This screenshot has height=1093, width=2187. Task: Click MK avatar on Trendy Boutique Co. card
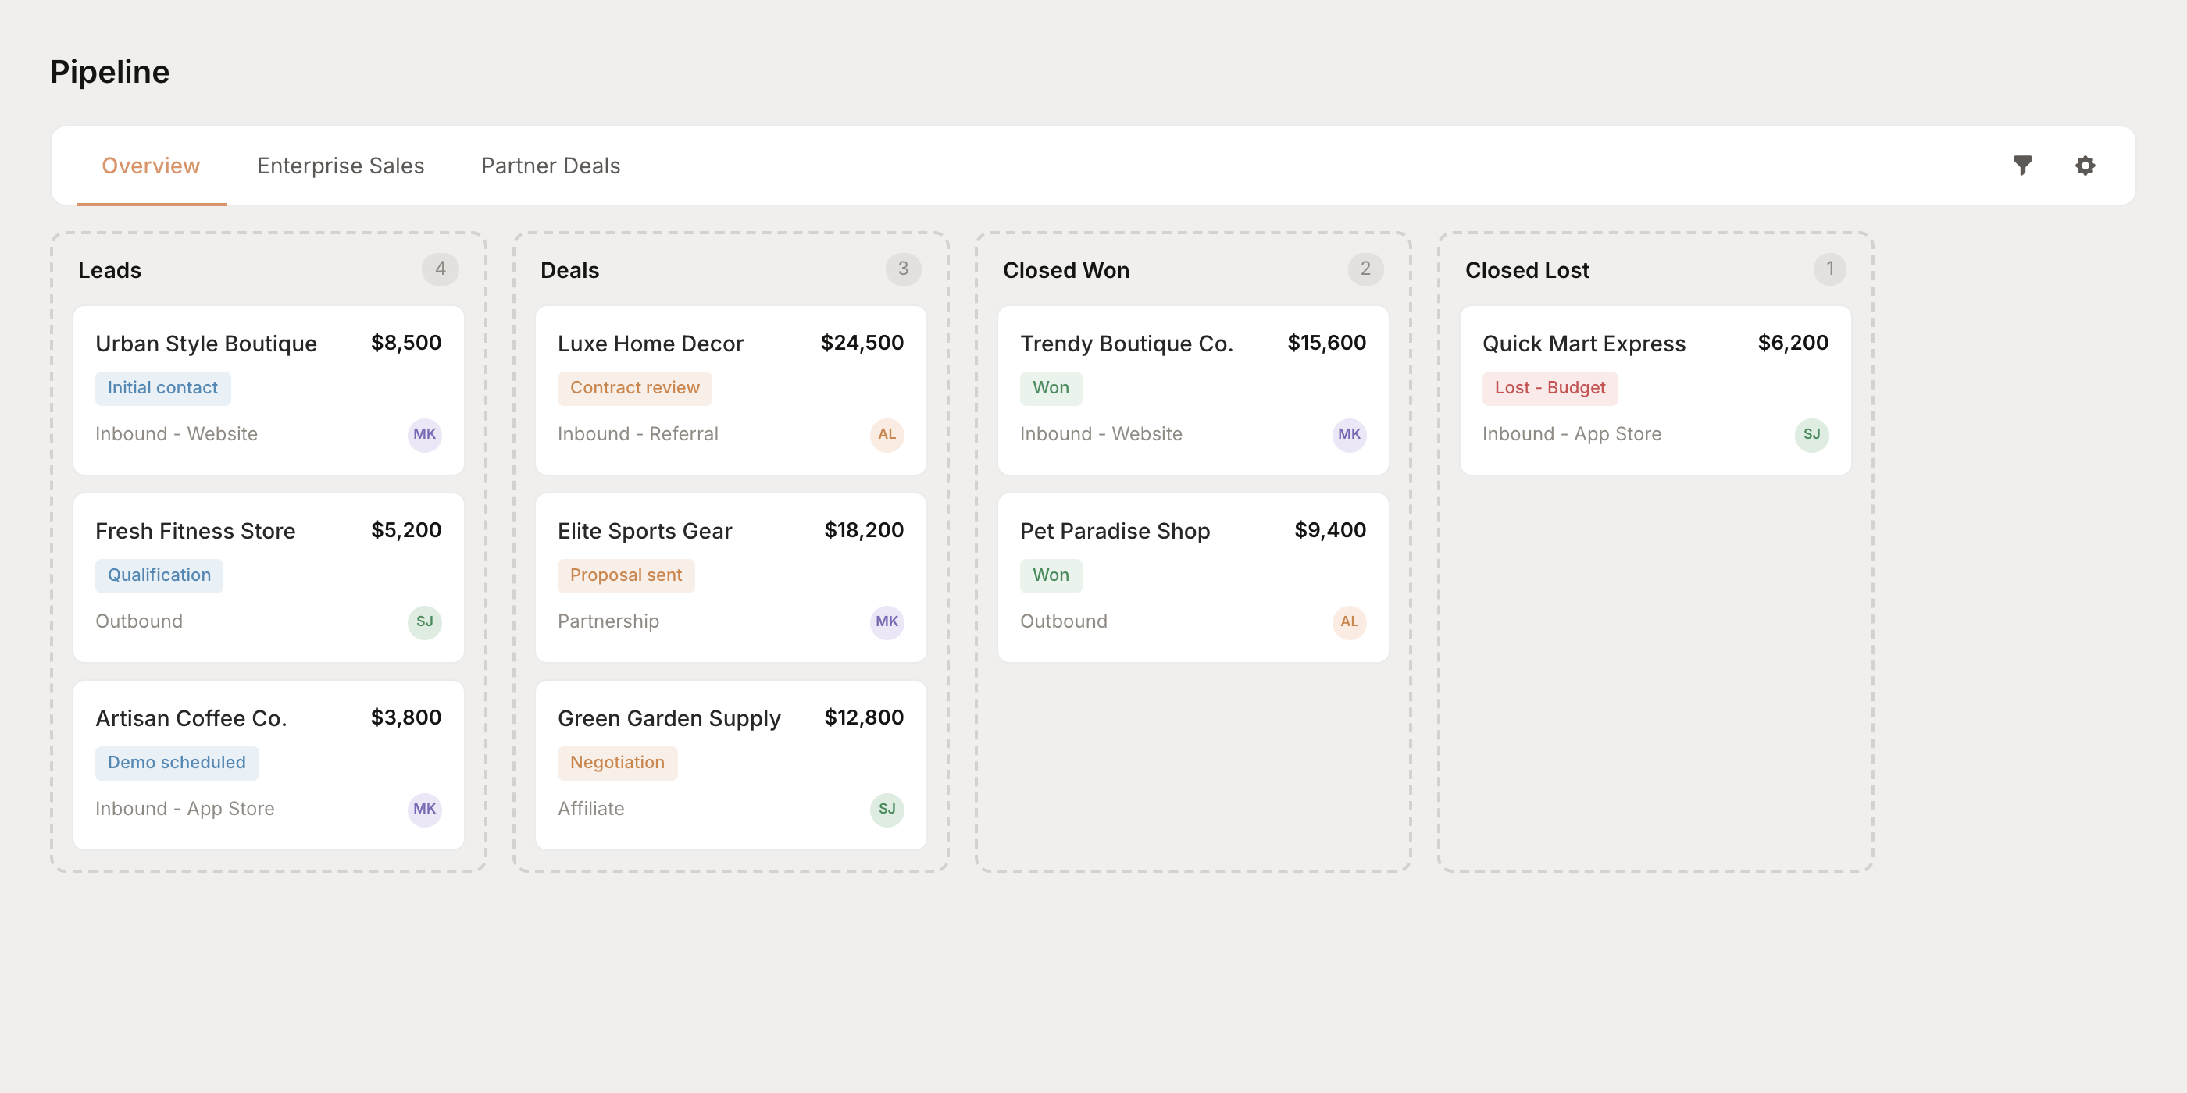(1349, 435)
